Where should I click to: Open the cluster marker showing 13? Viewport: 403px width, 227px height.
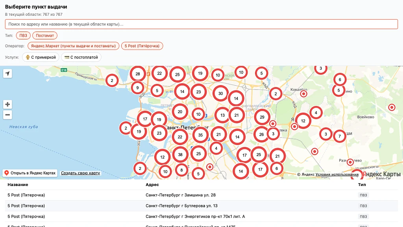click(x=223, y=115)
